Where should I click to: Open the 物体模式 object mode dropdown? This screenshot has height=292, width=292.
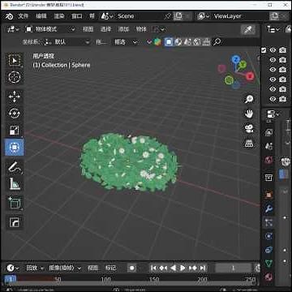pyautogui.click(x=50, y=29)
